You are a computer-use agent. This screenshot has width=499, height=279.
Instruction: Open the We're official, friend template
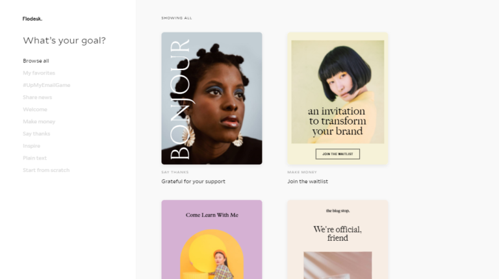pos(338,239)
